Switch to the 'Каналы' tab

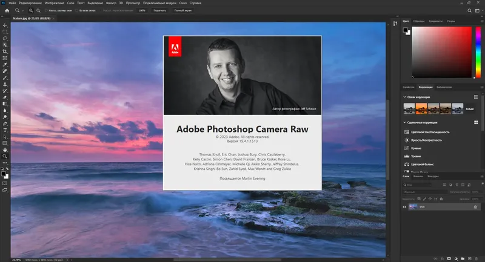pyautogui.click(x=420, y=176)
